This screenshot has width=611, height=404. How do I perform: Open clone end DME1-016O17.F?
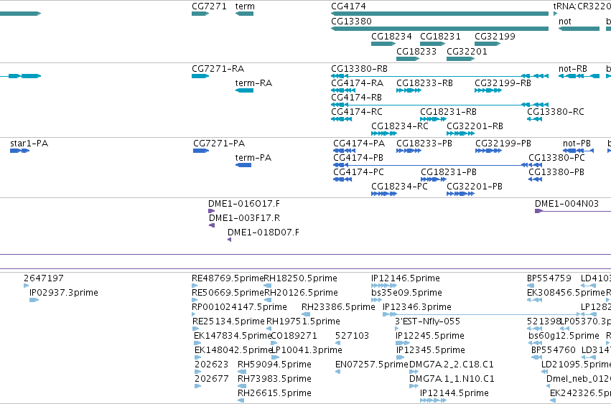click(x=243, y=204)
